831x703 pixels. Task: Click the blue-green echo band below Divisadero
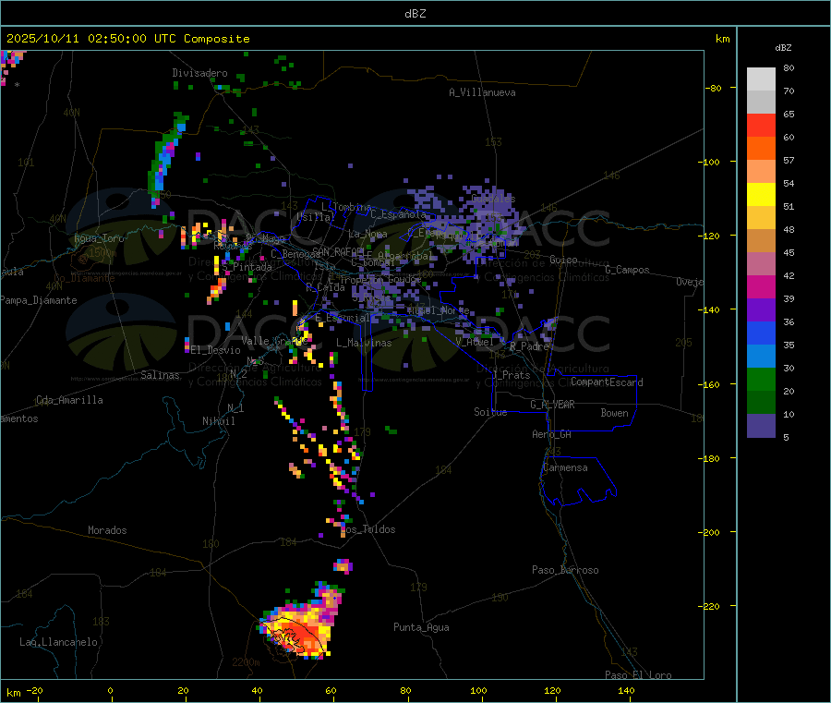click(x=166, y=159)
